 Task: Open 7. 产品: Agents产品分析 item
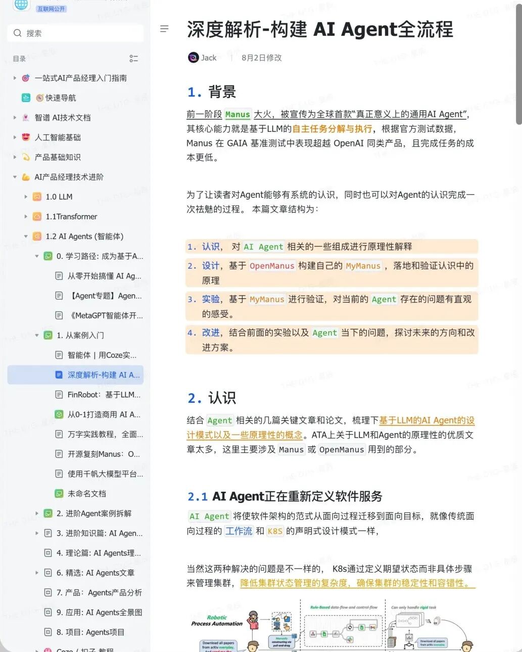coord(99,592)
